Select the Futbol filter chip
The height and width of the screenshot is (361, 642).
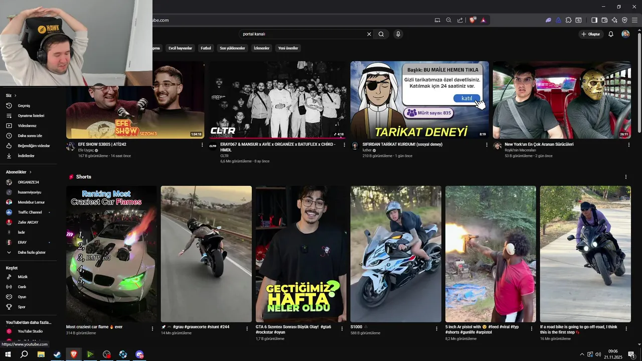point(206,48)
